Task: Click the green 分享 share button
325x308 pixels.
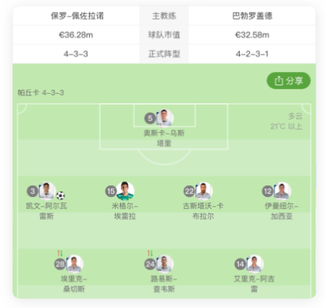Action: point(288,81)
